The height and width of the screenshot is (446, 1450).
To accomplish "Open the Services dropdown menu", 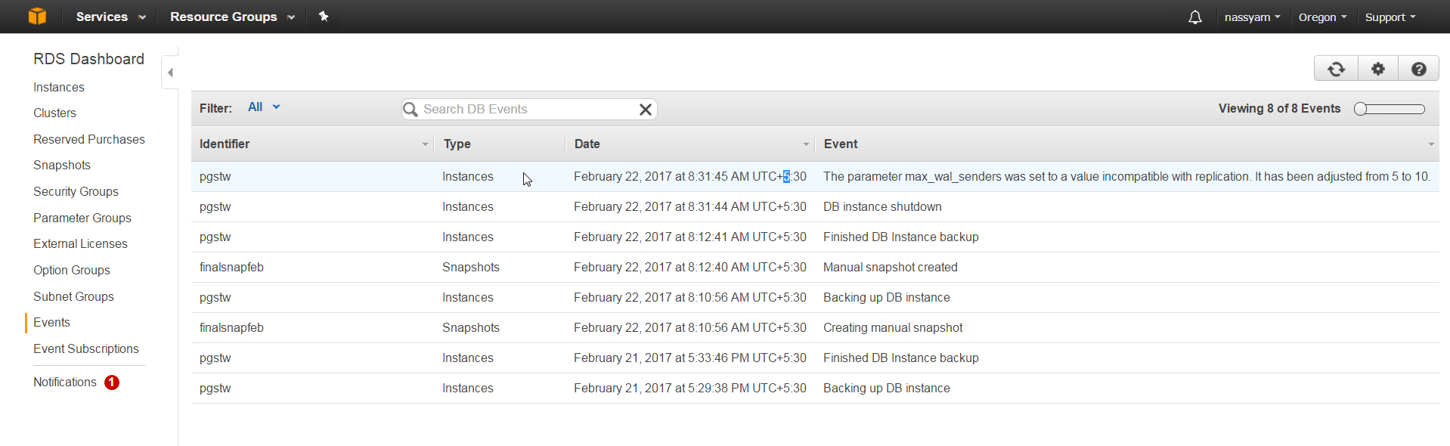I will (110, 17).
